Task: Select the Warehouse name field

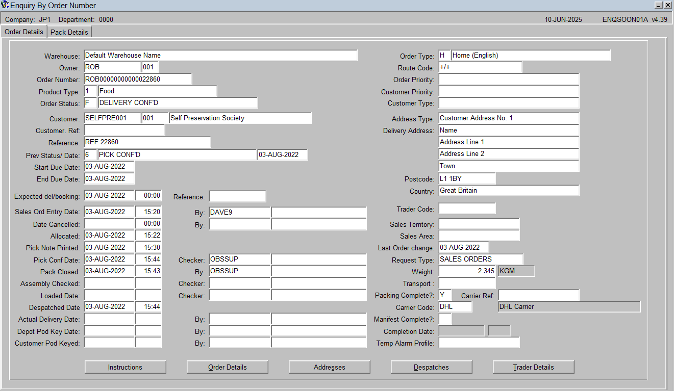Action: pos(220,56)
